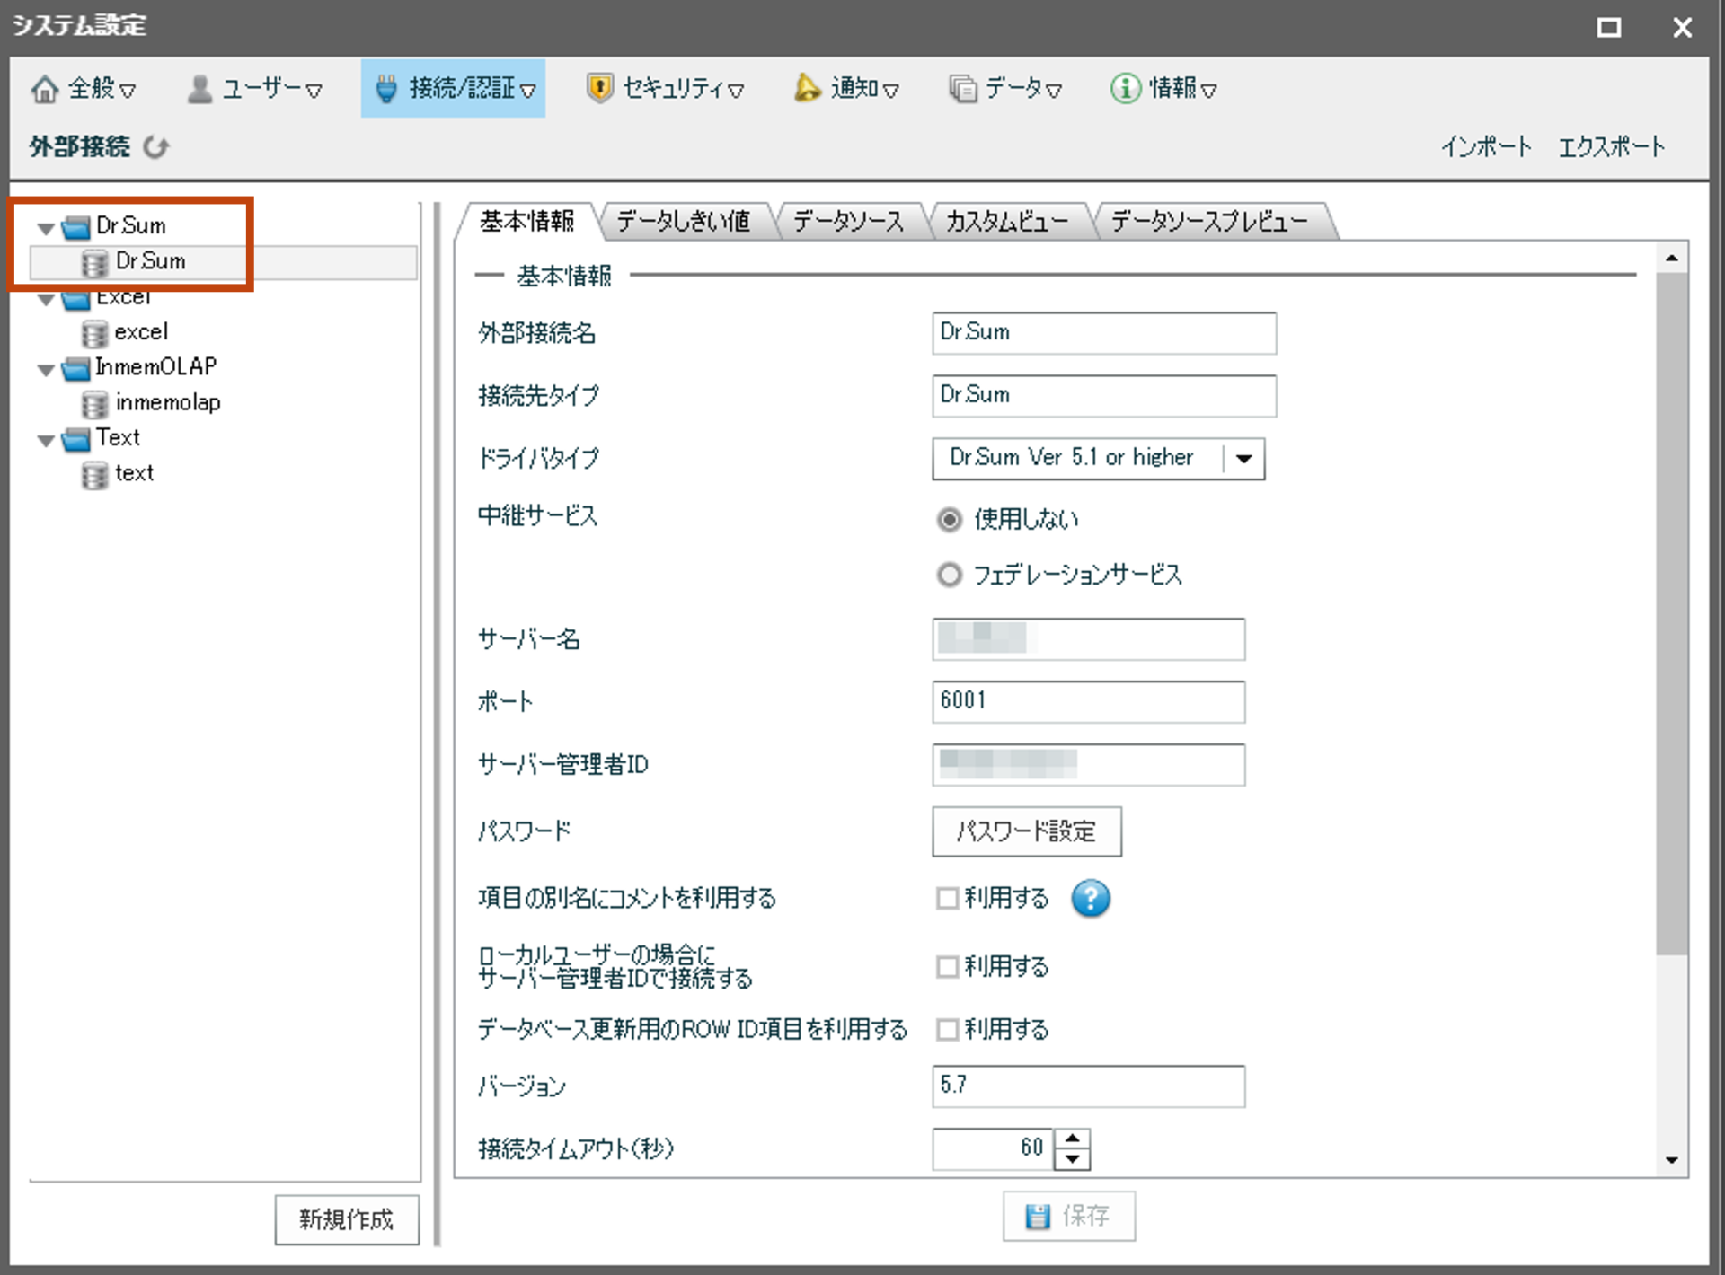Screen dimensions: 1725x1275
Task: Click the Excel folder icon in the tree
Action: (x=75, y=298)
